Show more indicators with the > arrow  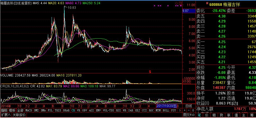pyautogui.click(x=179, y=110)
